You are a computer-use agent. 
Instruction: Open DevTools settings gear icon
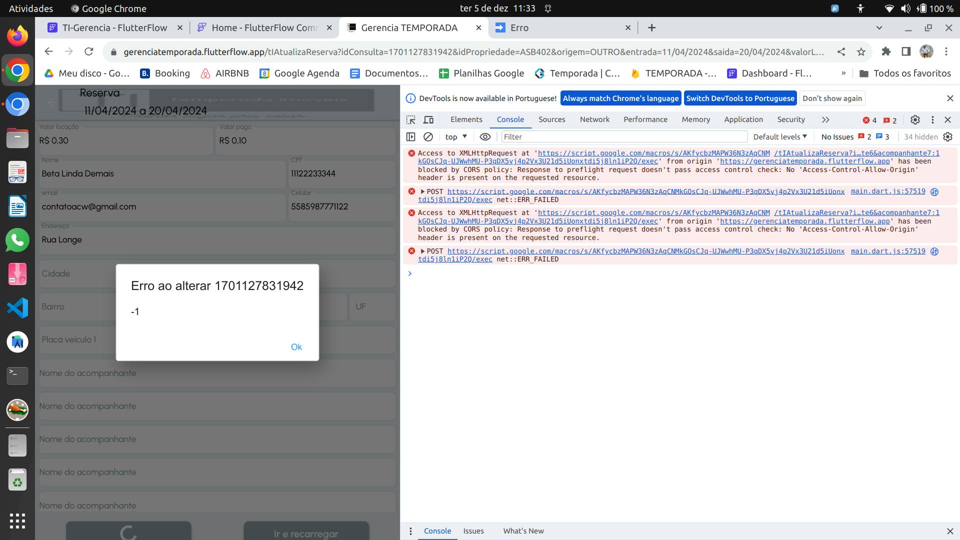915,120
